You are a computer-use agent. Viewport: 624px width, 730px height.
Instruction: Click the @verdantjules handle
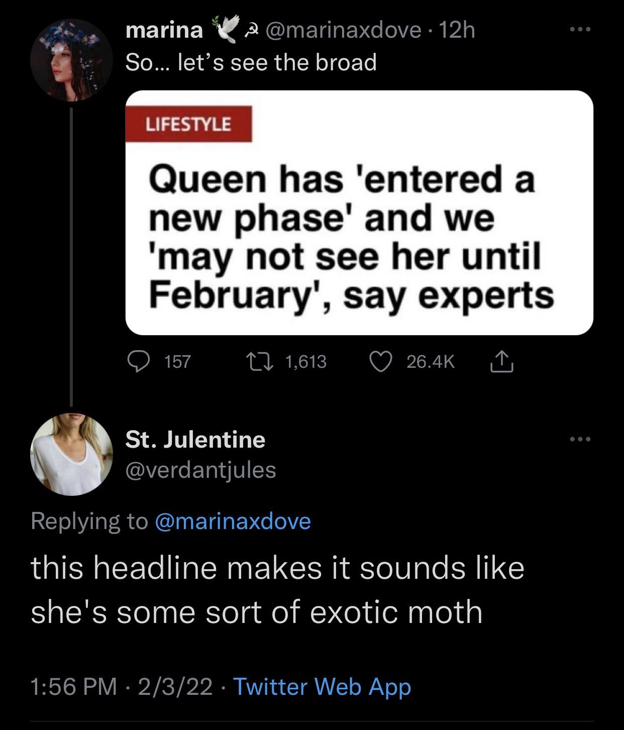pos(200,470)
